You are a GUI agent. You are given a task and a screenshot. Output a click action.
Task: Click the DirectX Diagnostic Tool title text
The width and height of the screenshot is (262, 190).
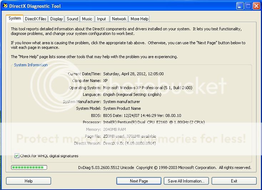coord(35,6)
